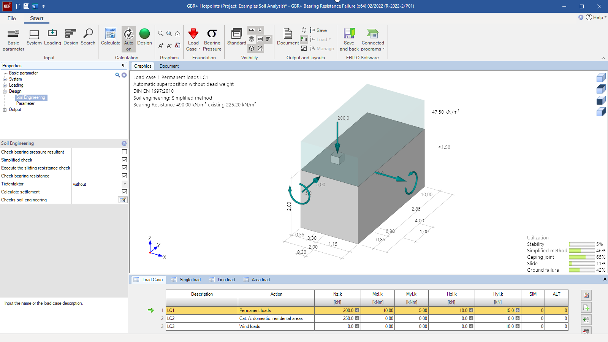This screenshot has height=342, width=608.
Task: Toggle Execute the sliding resistance check
Action: 124,168
